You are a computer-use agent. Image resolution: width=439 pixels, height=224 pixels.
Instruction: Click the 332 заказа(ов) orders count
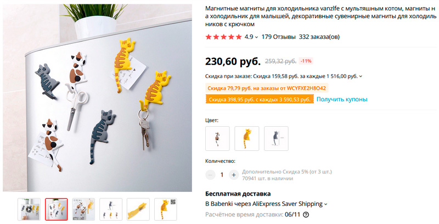coord(319,37)
